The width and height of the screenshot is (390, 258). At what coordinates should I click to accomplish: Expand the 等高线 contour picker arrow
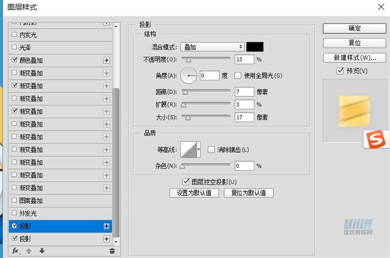[x=199, y=150]
